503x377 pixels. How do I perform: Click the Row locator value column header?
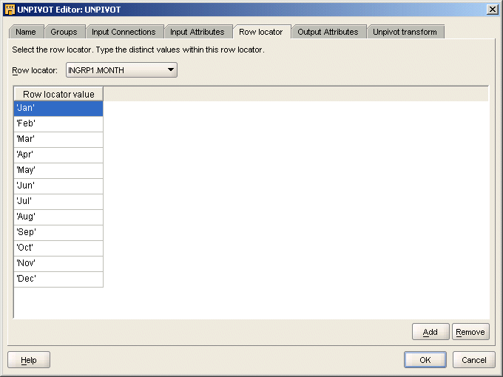pyautogui.click(x=58, y=94)
